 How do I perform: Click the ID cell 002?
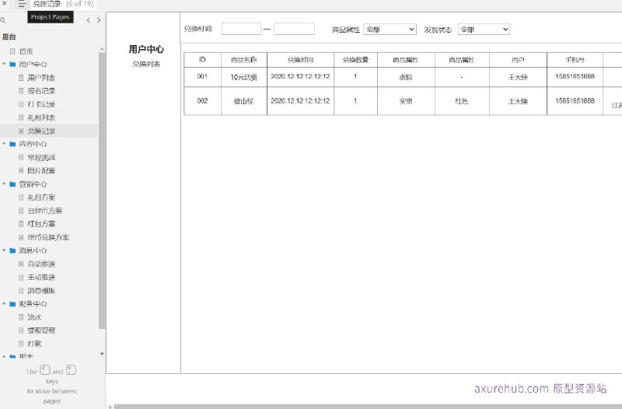point(202,101)
